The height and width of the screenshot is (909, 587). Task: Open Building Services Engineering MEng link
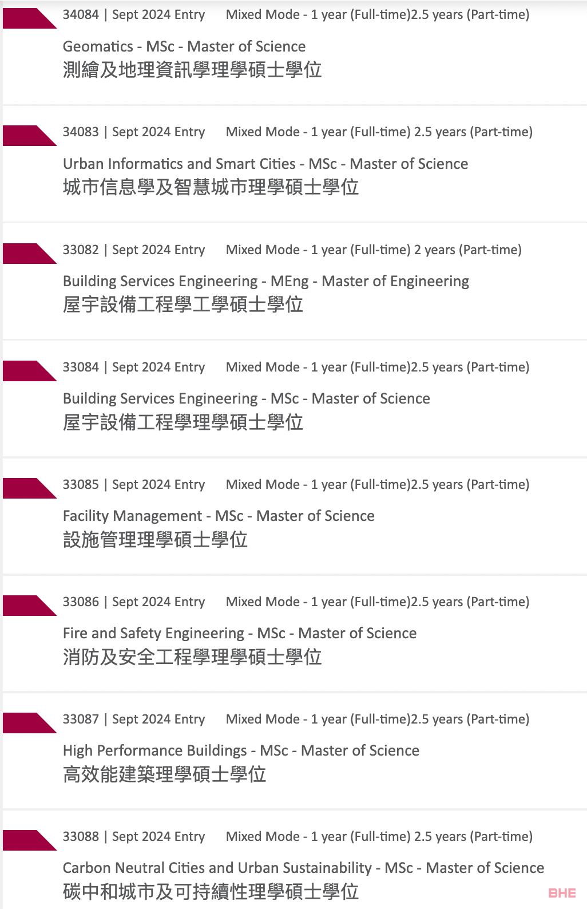[x=266, y=282]
